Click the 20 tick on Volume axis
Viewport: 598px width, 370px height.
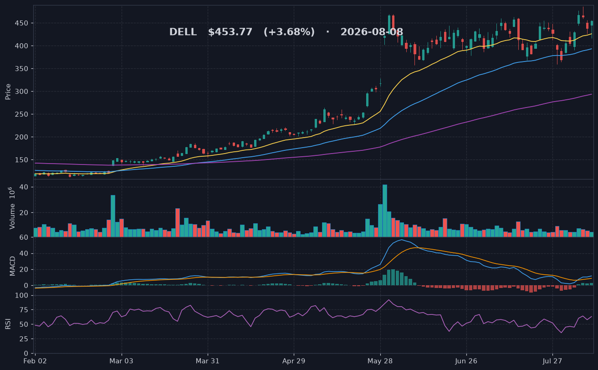click(24, 213)
